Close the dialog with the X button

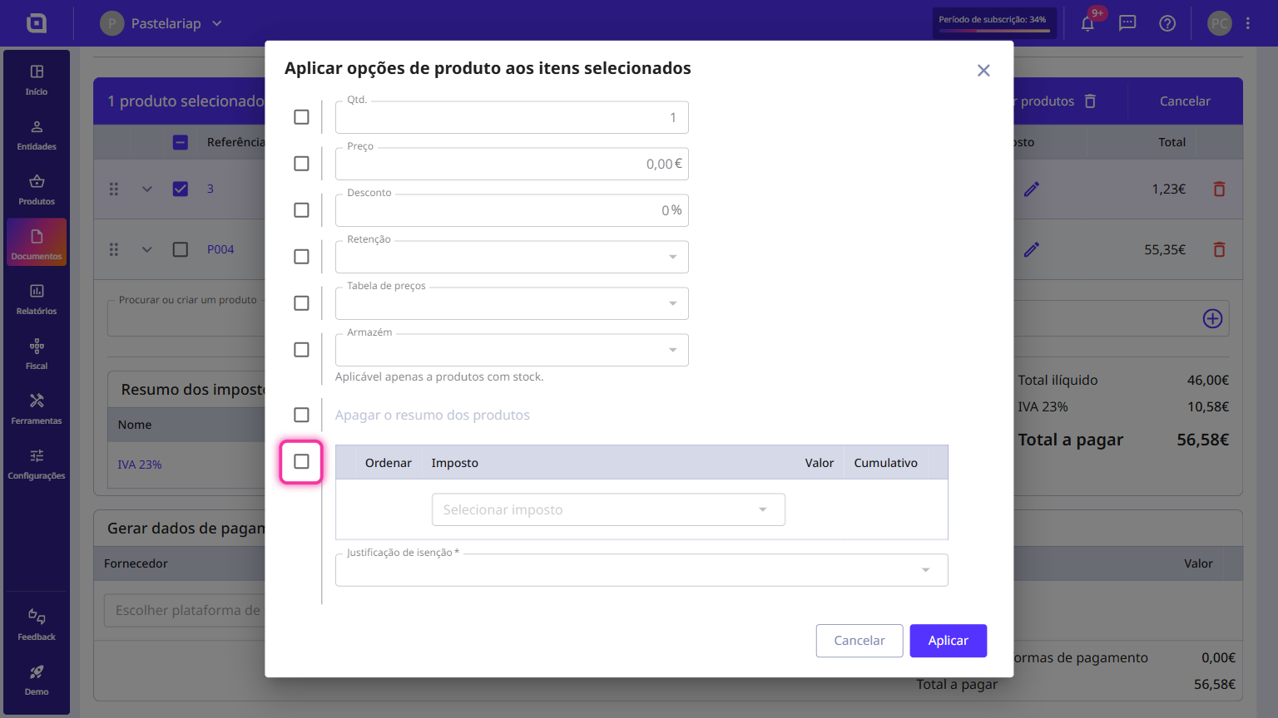pyautogui.click(x=983, y=71)
